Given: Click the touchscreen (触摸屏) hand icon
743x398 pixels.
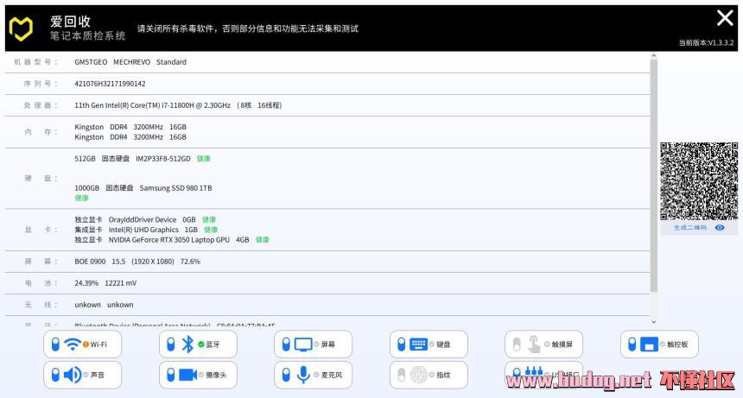Looking at the screenshot, I should pyautogui.click(x=534, y=344).
